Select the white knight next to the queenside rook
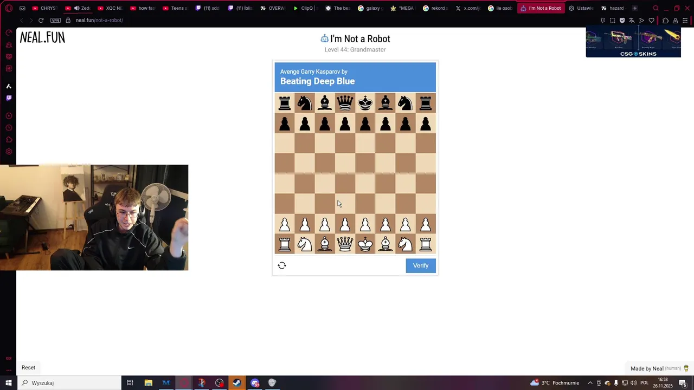Image resolution: width=694 pixels, height=390 pixels. click(x=305, y=245)
